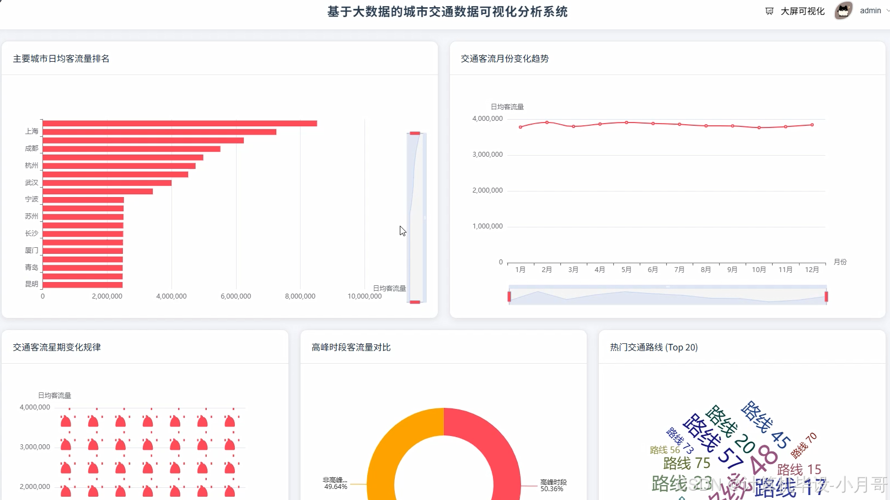890x500 pixels.
Task: Click the 主要城市日均客流量排名 panel title
Action: click(61, 58)
